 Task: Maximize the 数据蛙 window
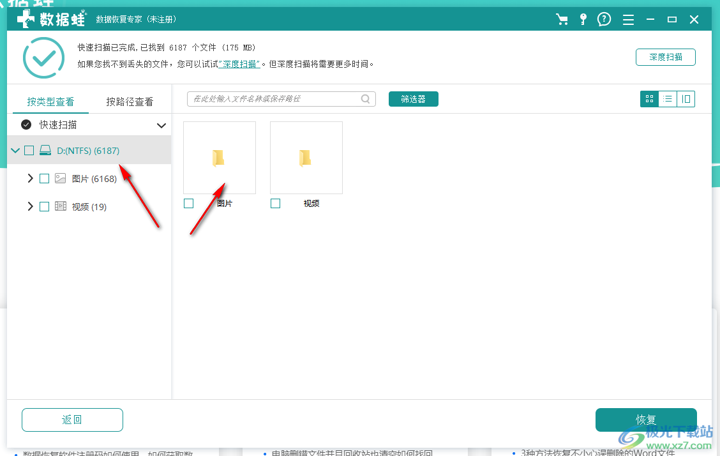coord(671,19)
